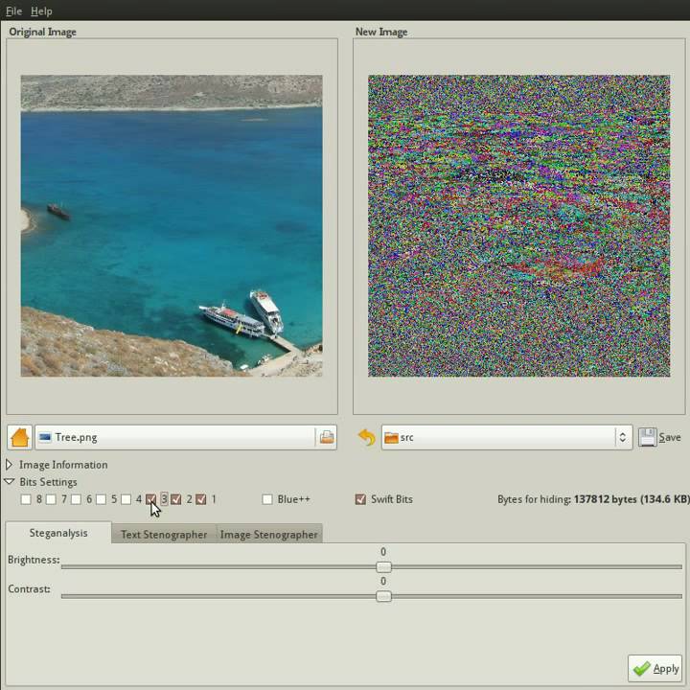This screenshot has height=690, width=690.
Task: Click the Contrast label
Action: [x=29, y=588]
